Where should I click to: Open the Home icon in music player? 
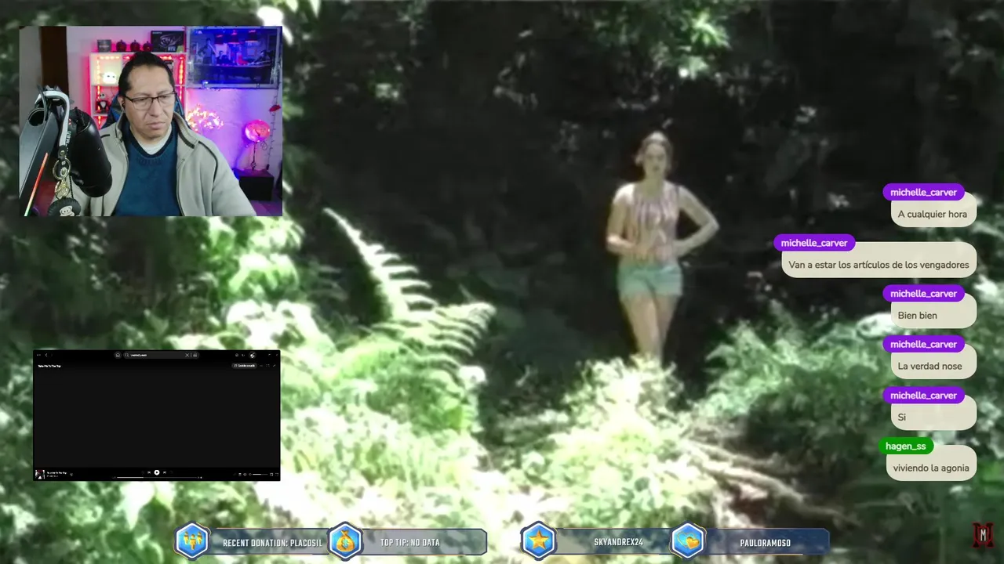coord(118,355)
